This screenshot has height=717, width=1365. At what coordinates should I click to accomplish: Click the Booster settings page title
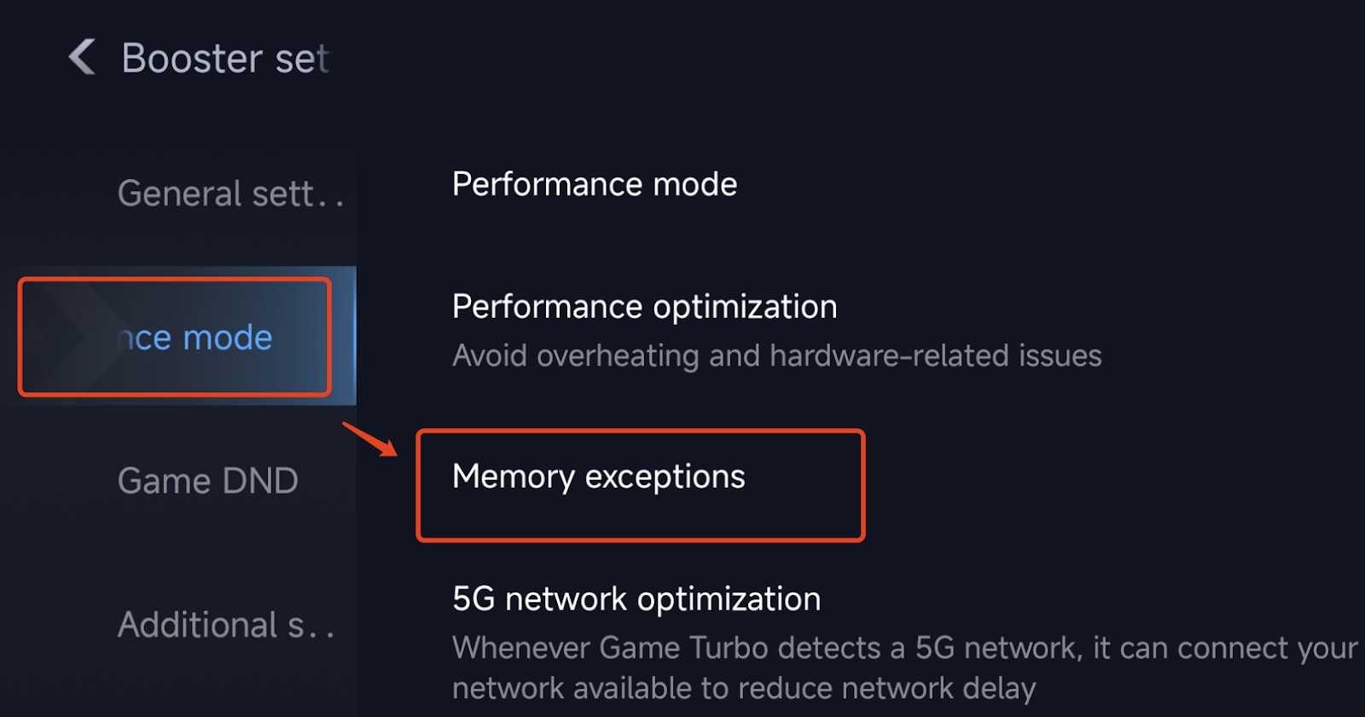[x=225, y=59]
